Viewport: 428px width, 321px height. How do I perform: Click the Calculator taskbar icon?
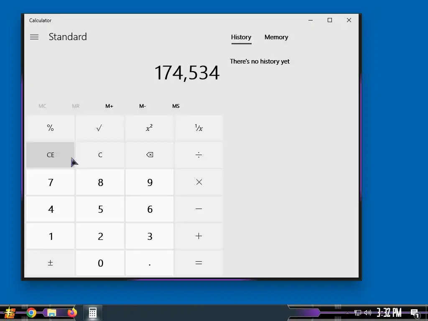point(92,313)
